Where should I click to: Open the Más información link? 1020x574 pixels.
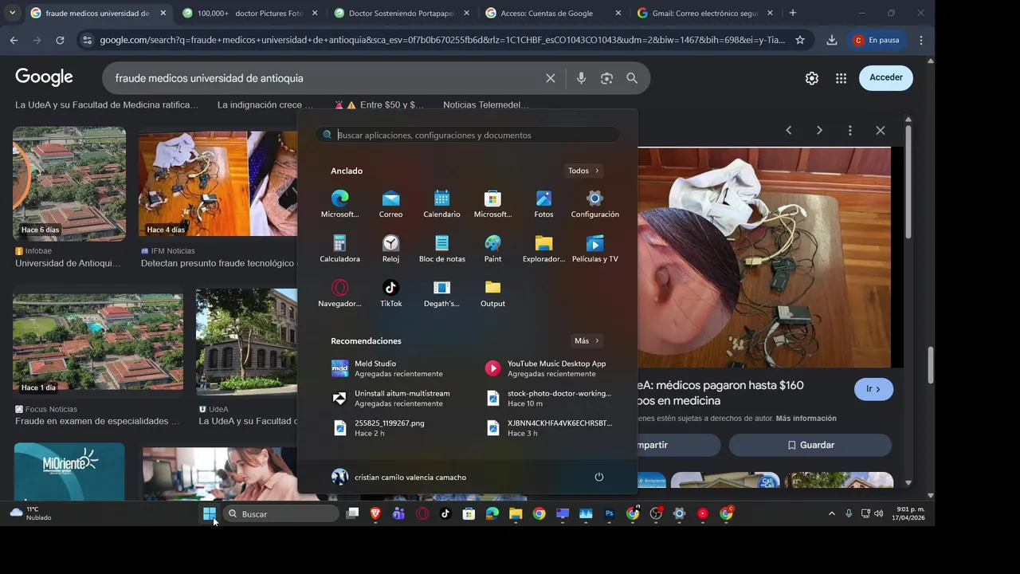pos(806,418)
